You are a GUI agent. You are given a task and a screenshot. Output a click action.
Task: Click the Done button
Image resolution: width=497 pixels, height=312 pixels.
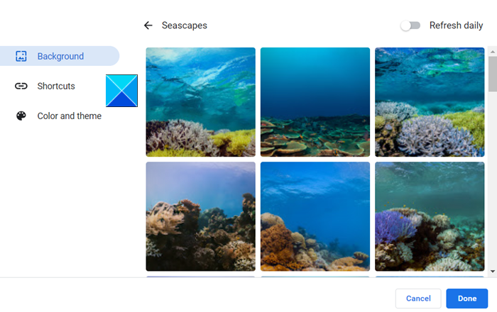467,299
